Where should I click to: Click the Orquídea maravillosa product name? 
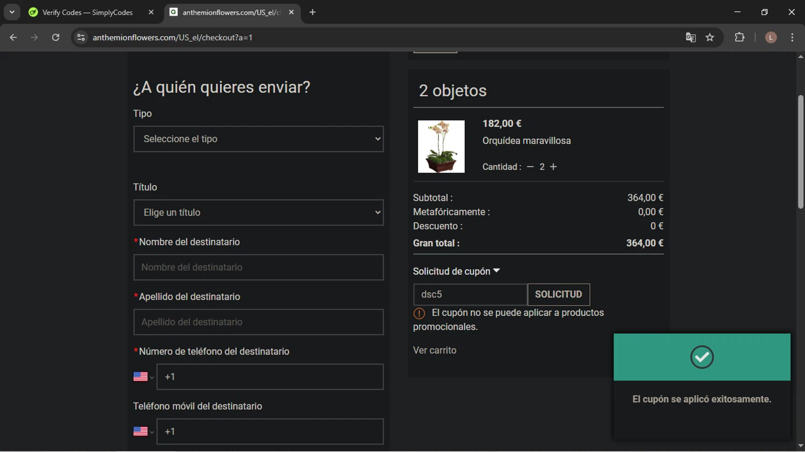[x=526, y=141]
